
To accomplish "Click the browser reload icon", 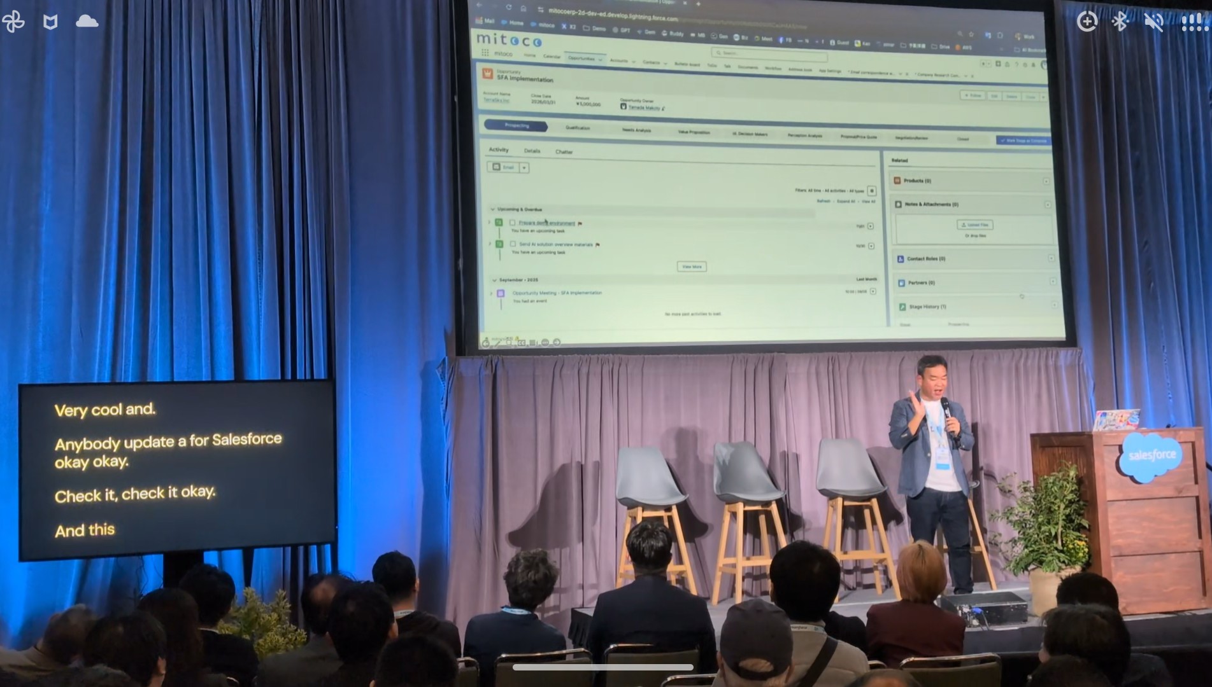I will pyautogui.click(x=508, y=7).
